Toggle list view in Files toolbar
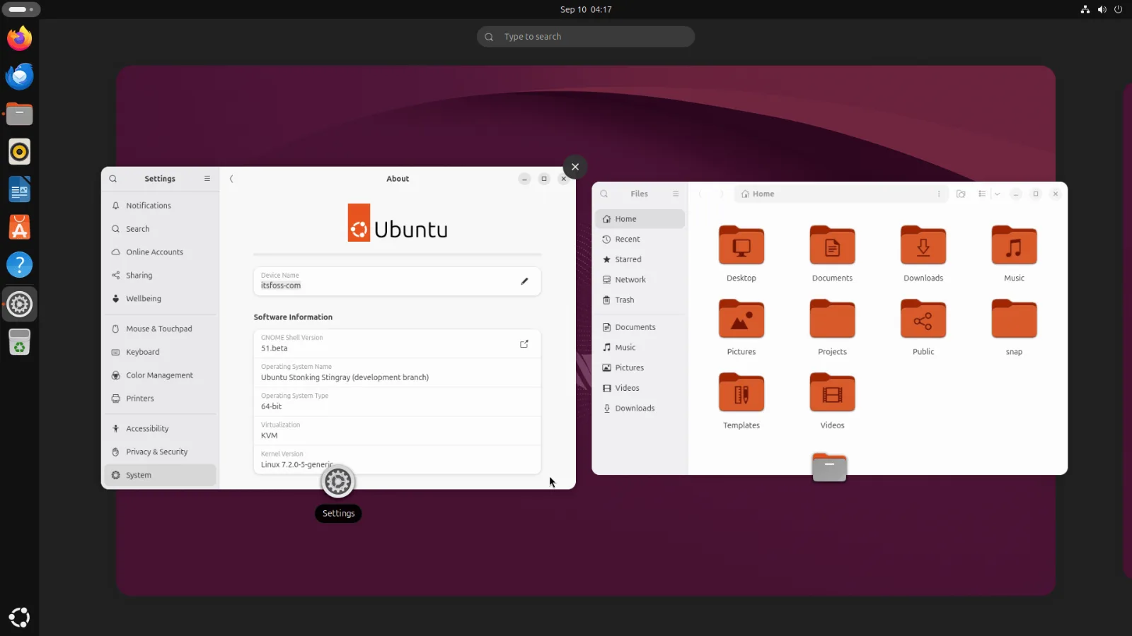The image size is (1132, 636). point(982,194)
